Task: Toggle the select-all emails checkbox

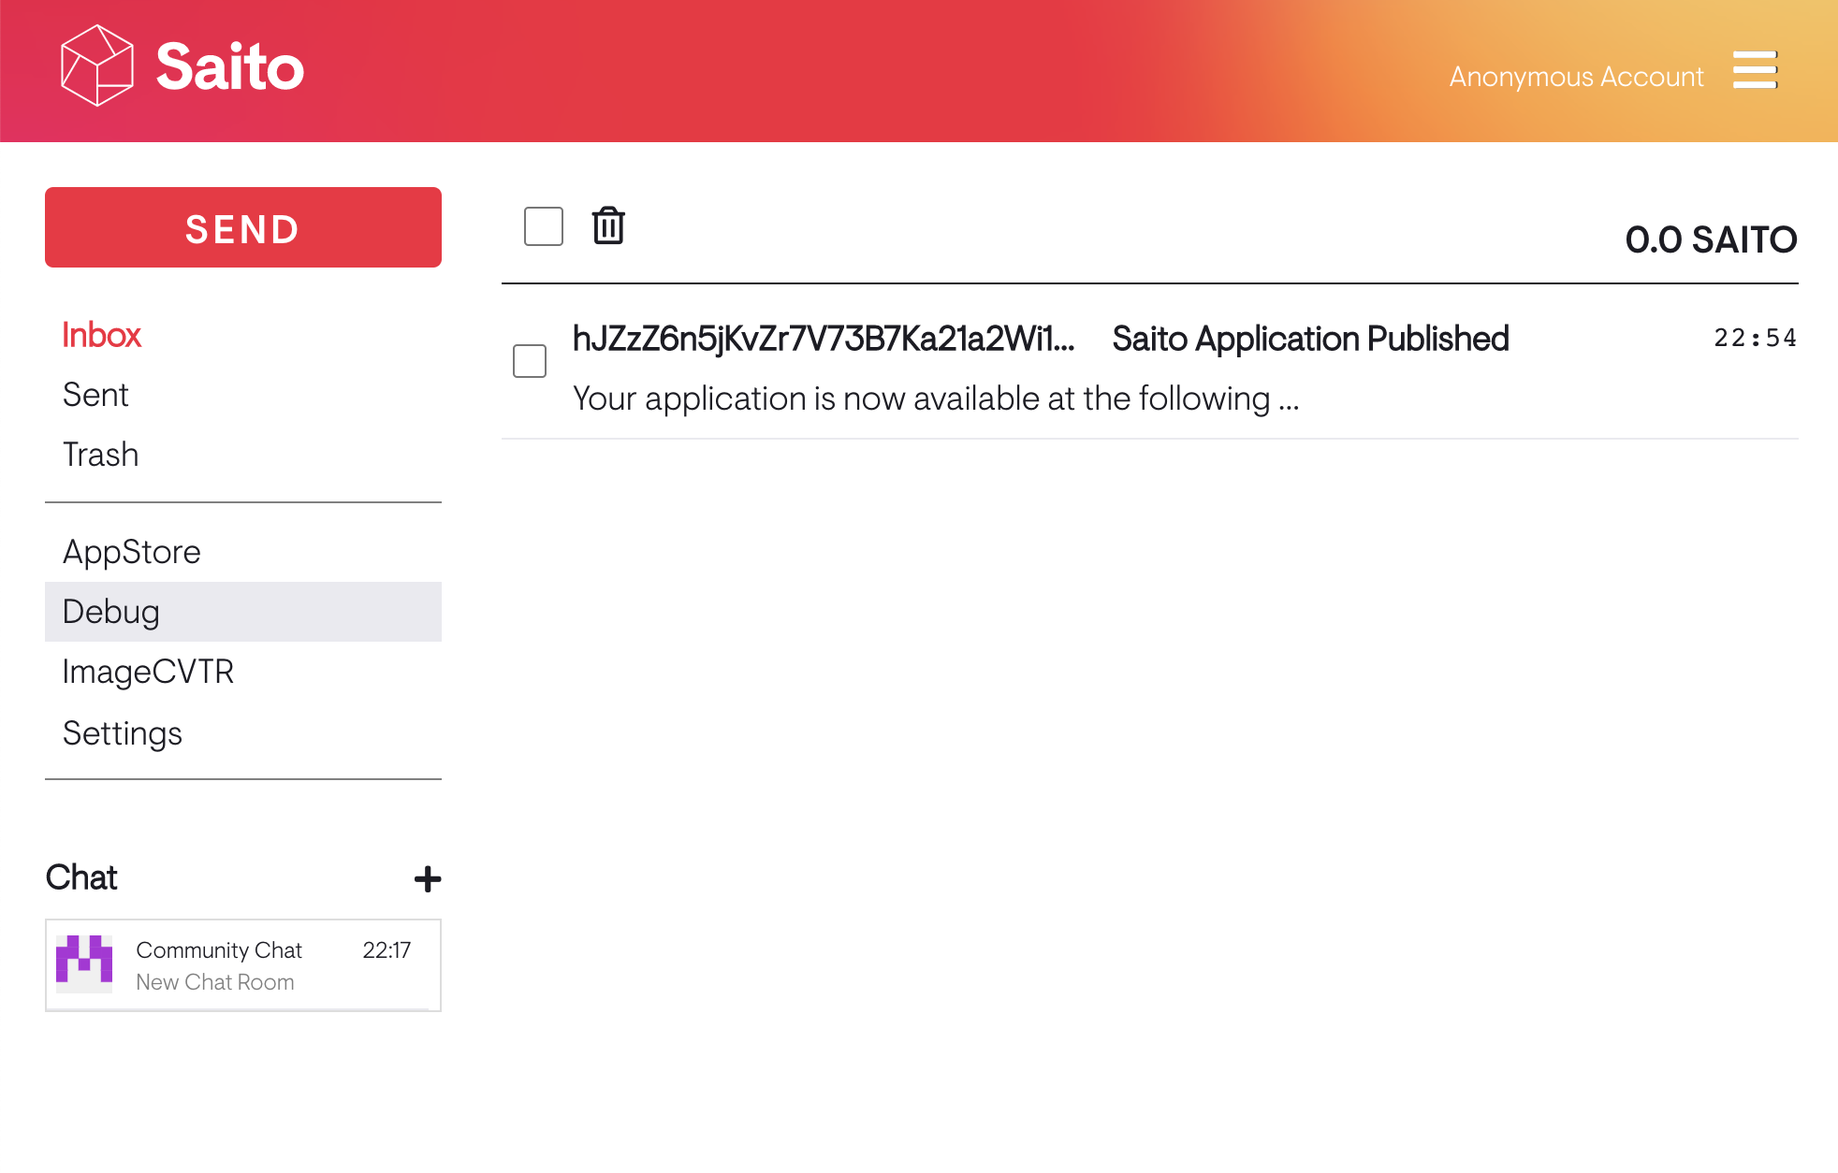Action: click(x=544, y=226)
